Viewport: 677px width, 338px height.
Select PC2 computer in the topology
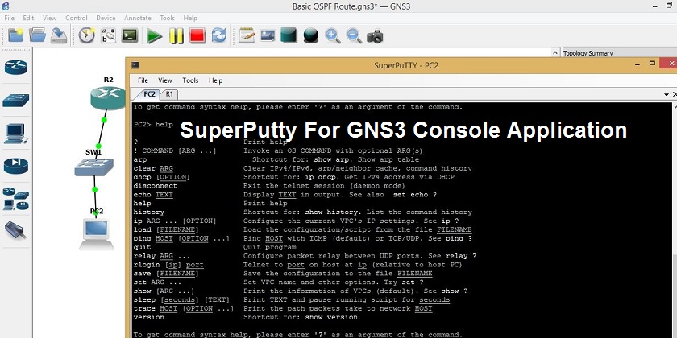point(96,233)
